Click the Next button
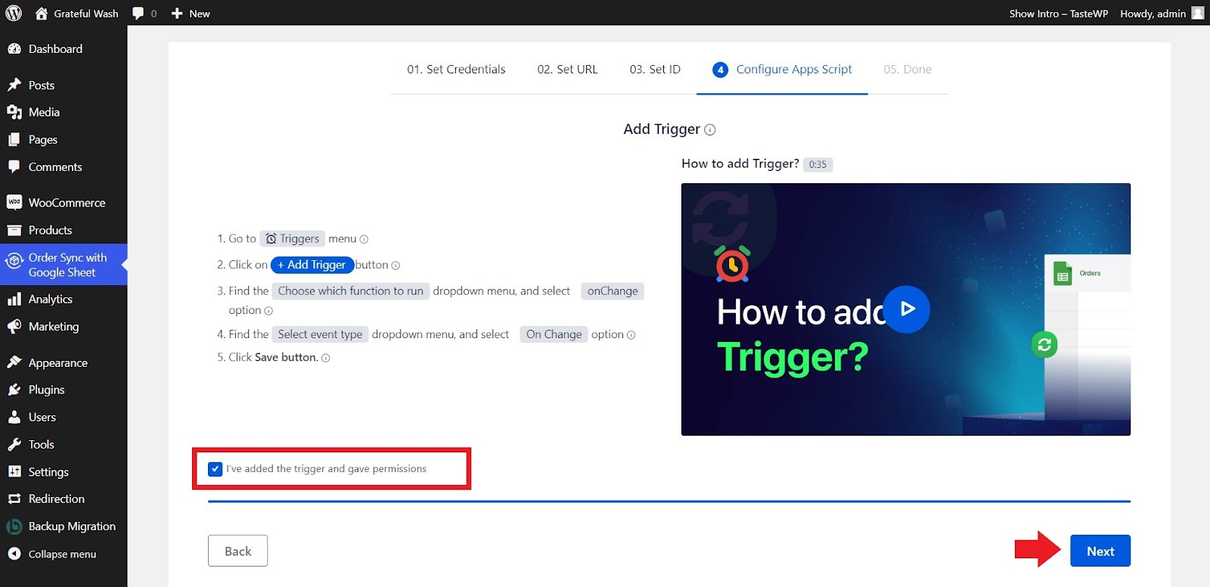1210x587 pixels. [x=1100, y=551]
